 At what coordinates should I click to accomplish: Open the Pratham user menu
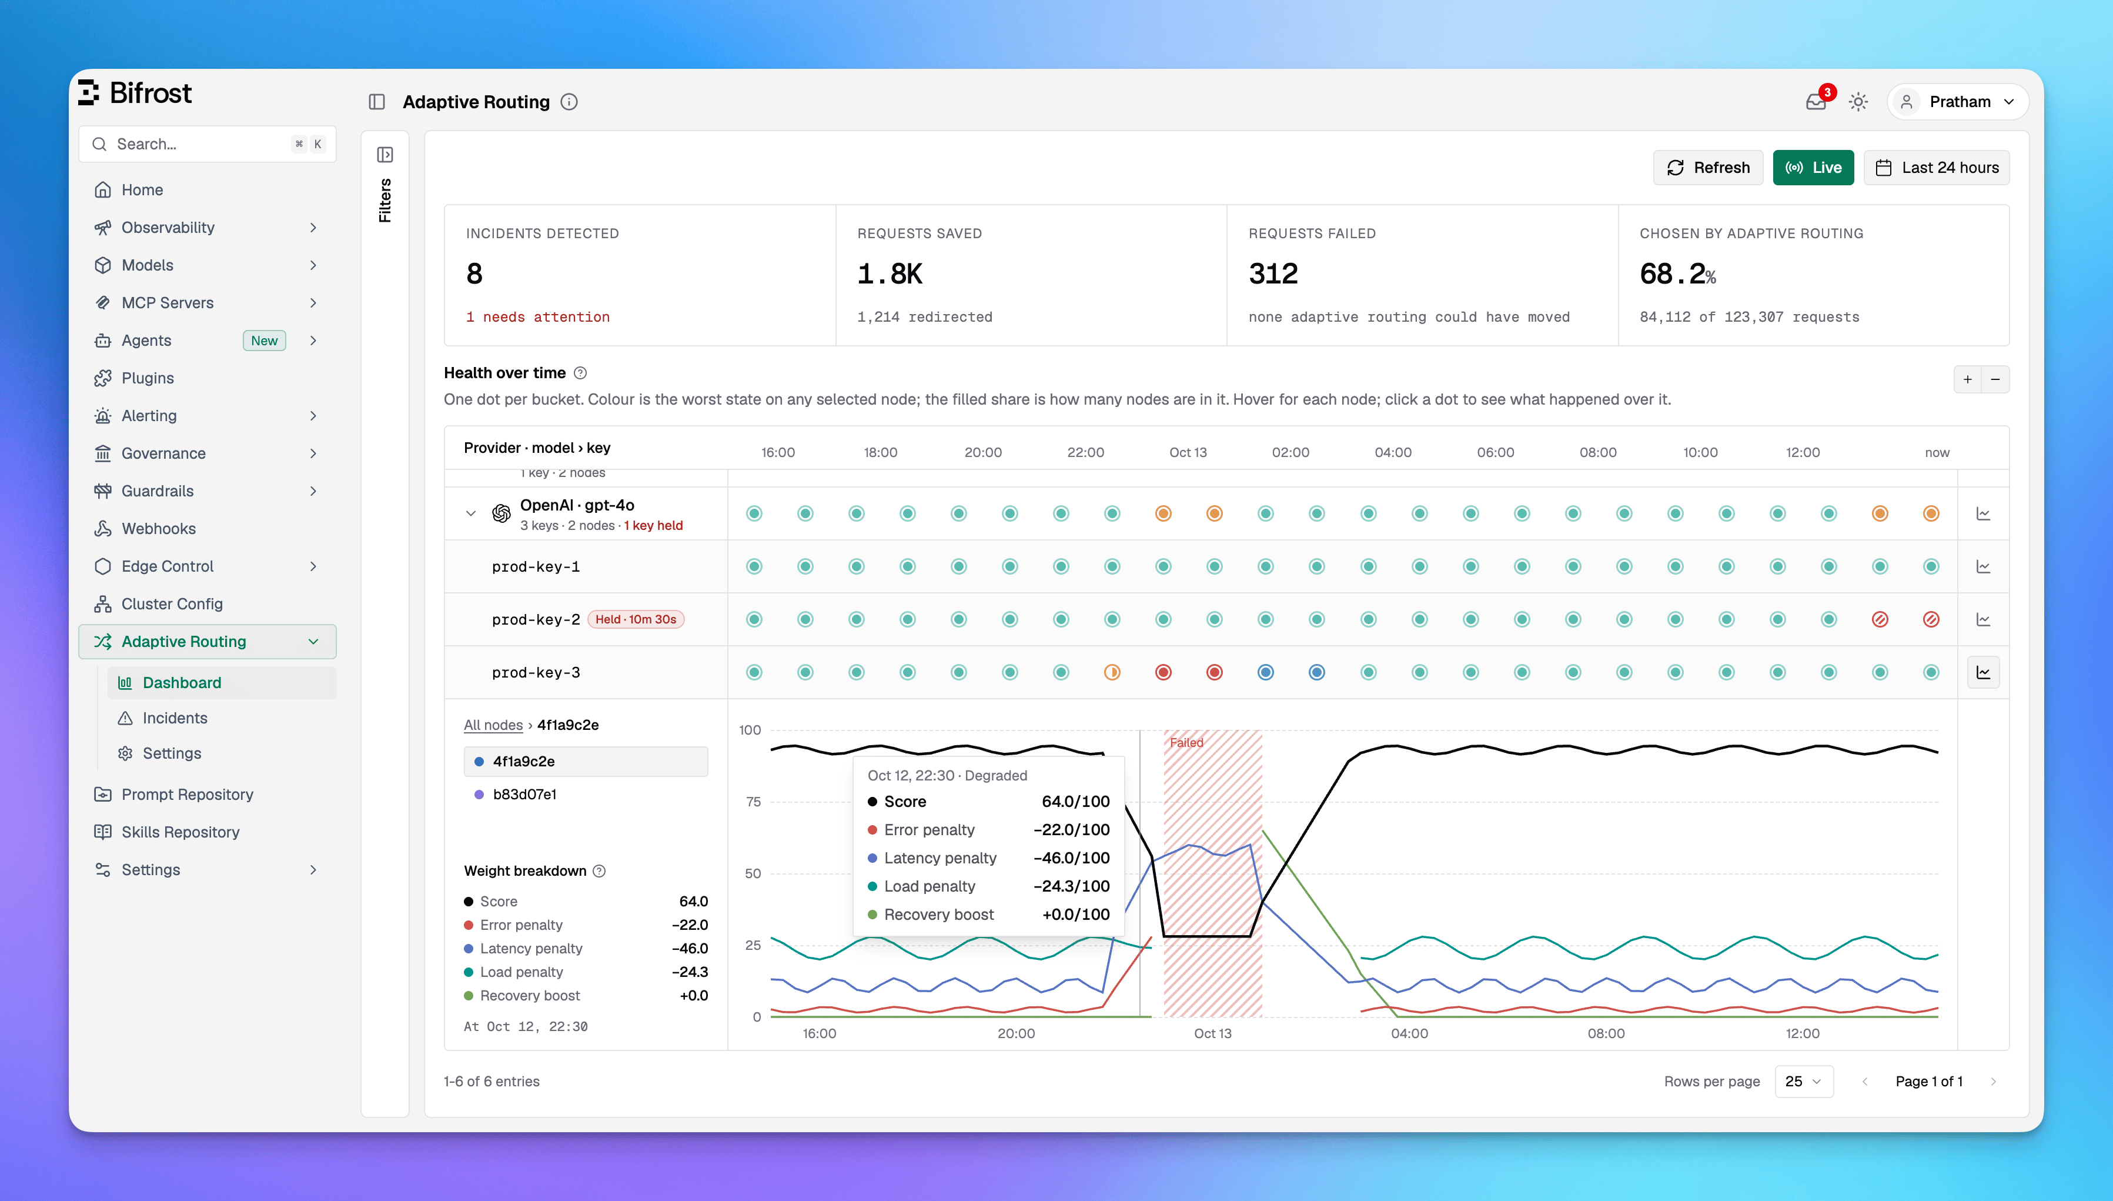1957,102
